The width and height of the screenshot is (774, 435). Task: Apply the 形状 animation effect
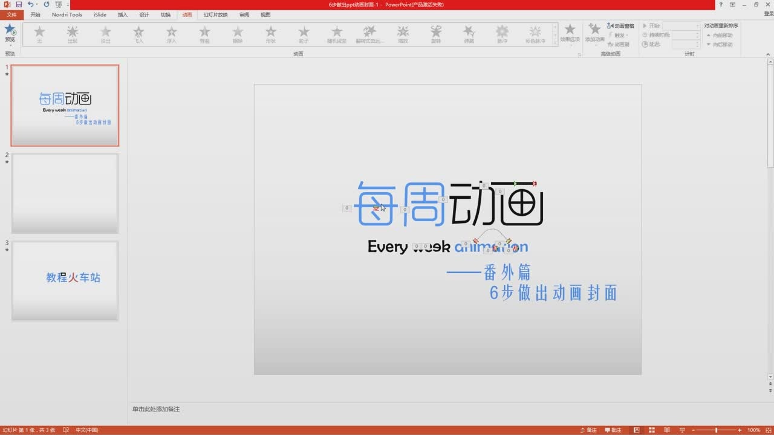coord(271,35)
